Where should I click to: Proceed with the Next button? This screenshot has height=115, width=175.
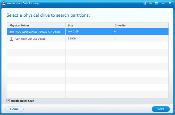(161, 109)
